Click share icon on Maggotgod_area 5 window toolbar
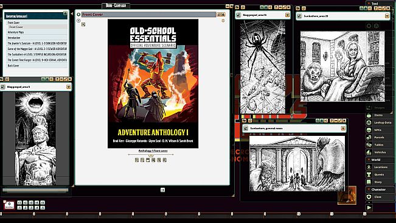Image resolution: width=396 pixels, height=223 pixels. (x=51, y=79)
